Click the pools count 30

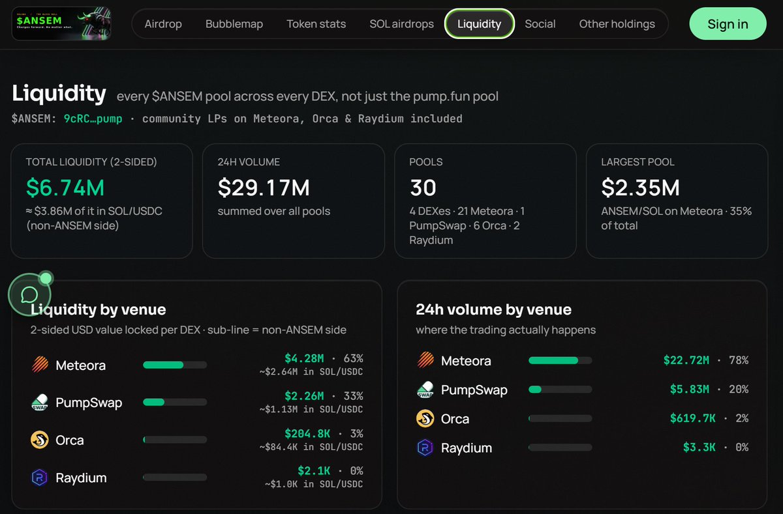coord(423,188)
